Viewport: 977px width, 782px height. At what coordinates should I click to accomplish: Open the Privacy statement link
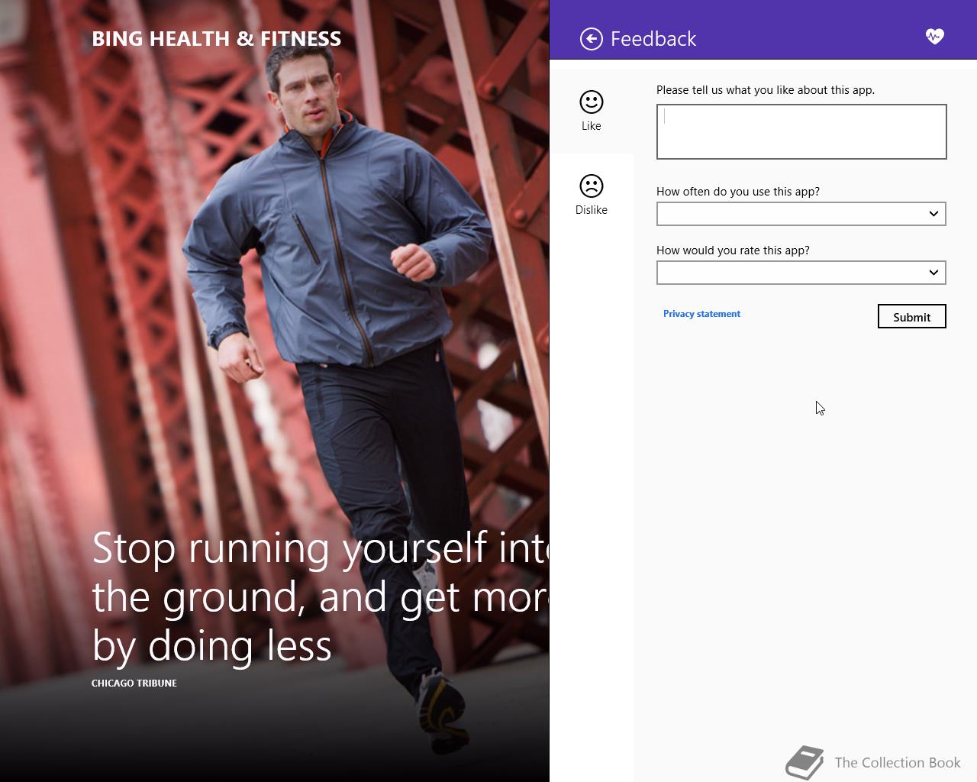coord(701,314)
